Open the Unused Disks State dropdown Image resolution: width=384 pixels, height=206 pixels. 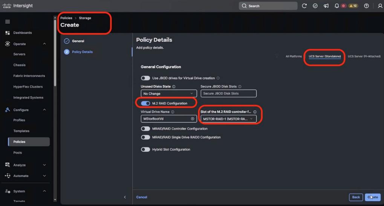[169, 93]
